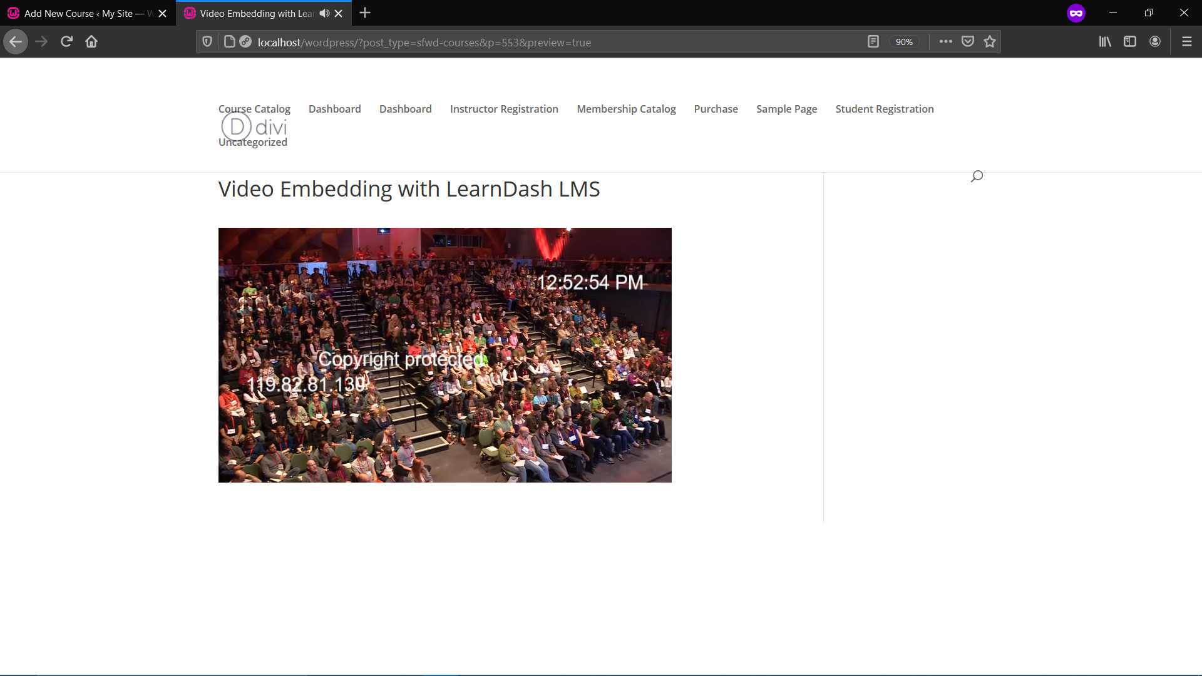Viewport: 1202px width, 676px height.
Task: Go to the browser home page
Action: (x=91, y=42)
